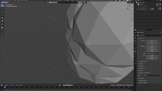Select the Select Box tool
The height and width of the screenshot is (91, 162).
[2, 6]
